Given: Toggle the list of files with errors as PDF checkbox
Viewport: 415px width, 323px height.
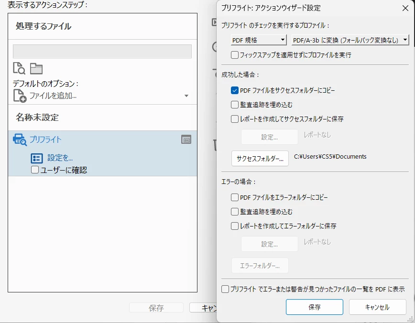Looking at the screenshot, I should point(225,289).
